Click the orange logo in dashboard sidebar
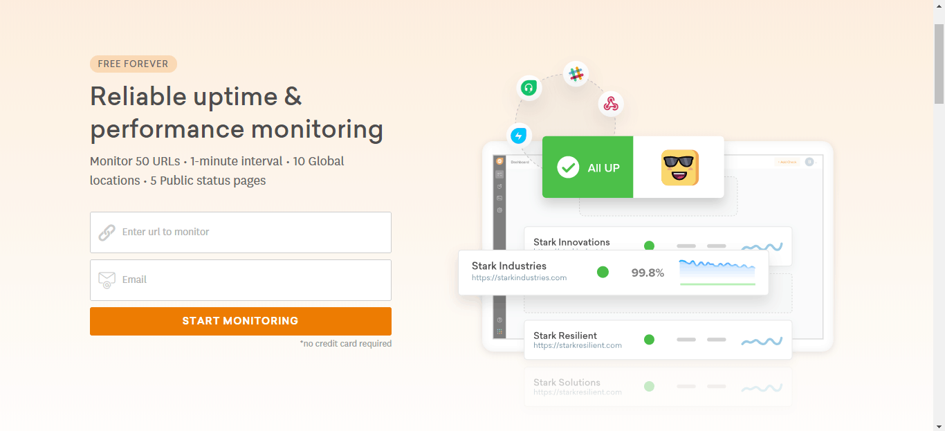Image resolution: width=945 pixels, height=431 pixels. point(499,161)
